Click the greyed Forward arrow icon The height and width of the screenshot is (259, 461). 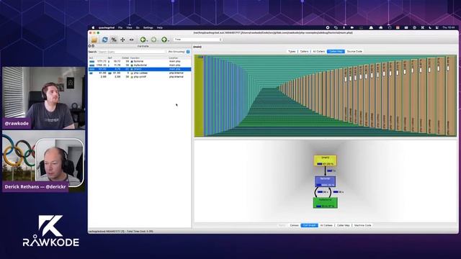pos(153,40)
